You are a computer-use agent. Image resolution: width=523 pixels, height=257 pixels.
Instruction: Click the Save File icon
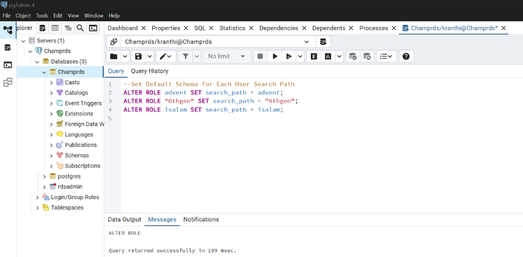point(138,56)
